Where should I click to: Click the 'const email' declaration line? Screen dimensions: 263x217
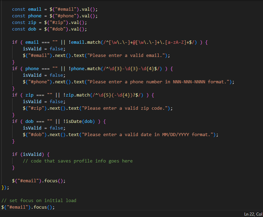click(x=55, y=9)
